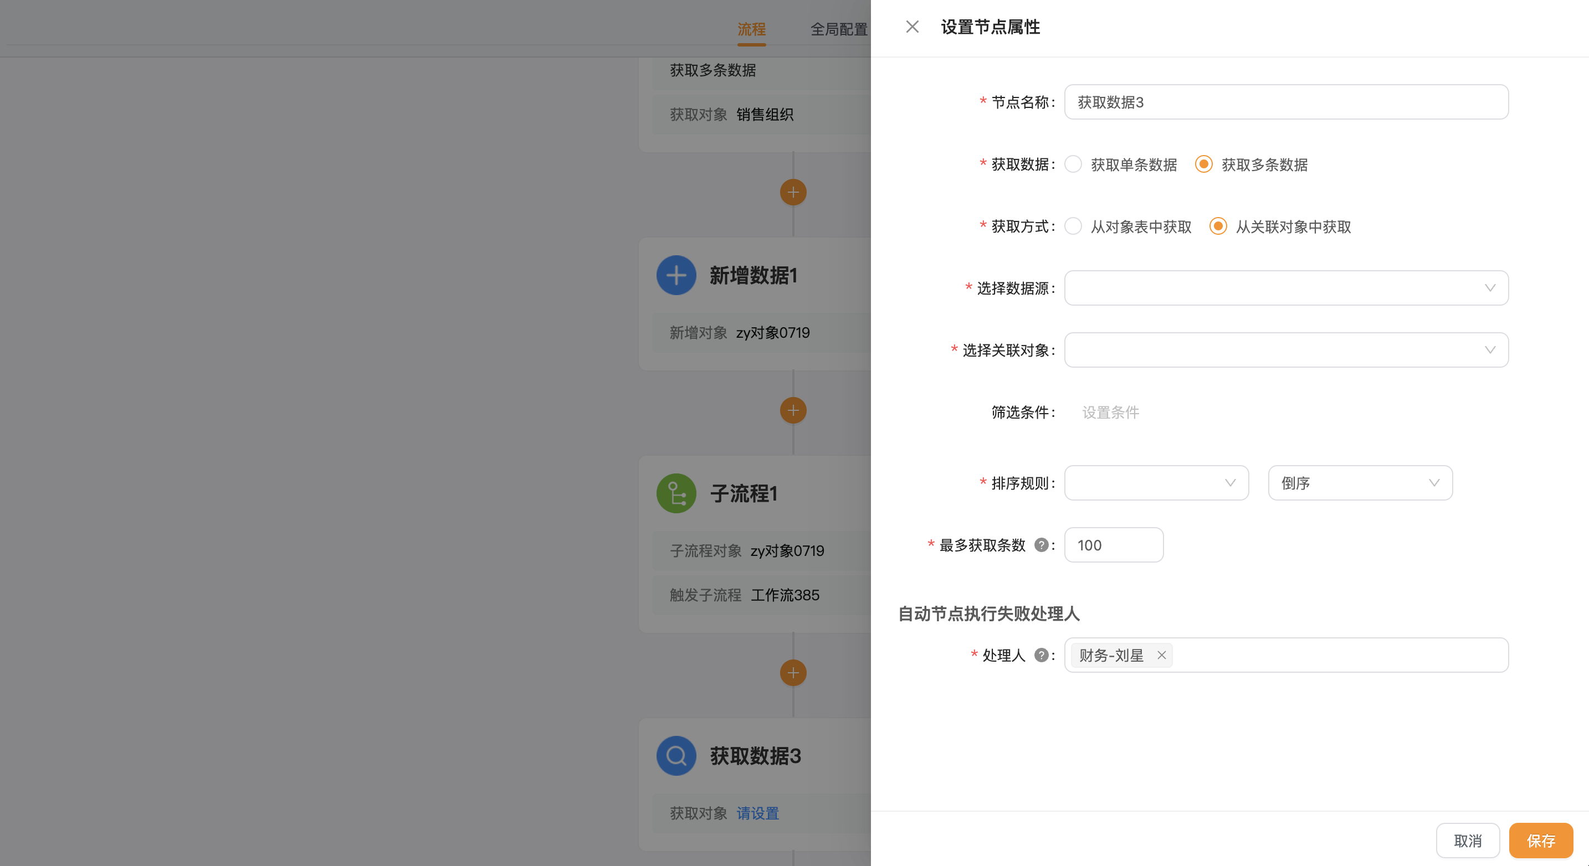Open the 选择关联对象 dropdown
The height and width of the screenshot is (866, 1589).
(x=1286, y=350)
